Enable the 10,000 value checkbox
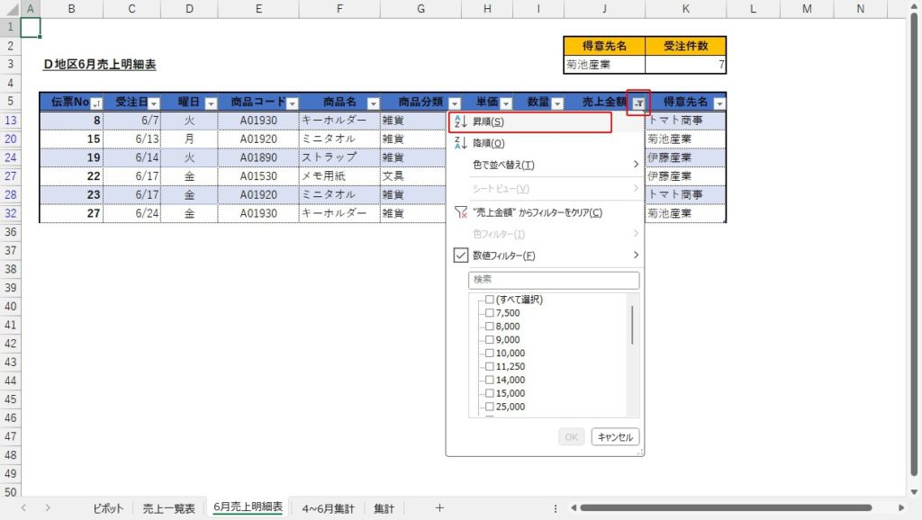The image size is (922, 520). tap(490, 354)
